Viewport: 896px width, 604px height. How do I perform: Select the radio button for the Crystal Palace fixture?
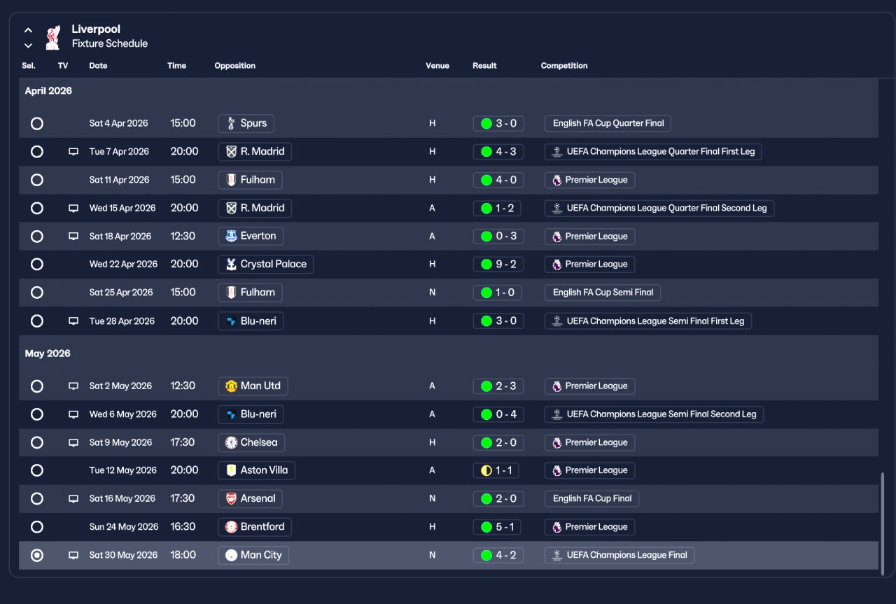point(37,265)
